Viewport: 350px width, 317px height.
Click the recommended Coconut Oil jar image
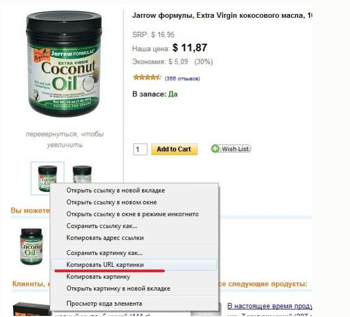tap(31, 246)
